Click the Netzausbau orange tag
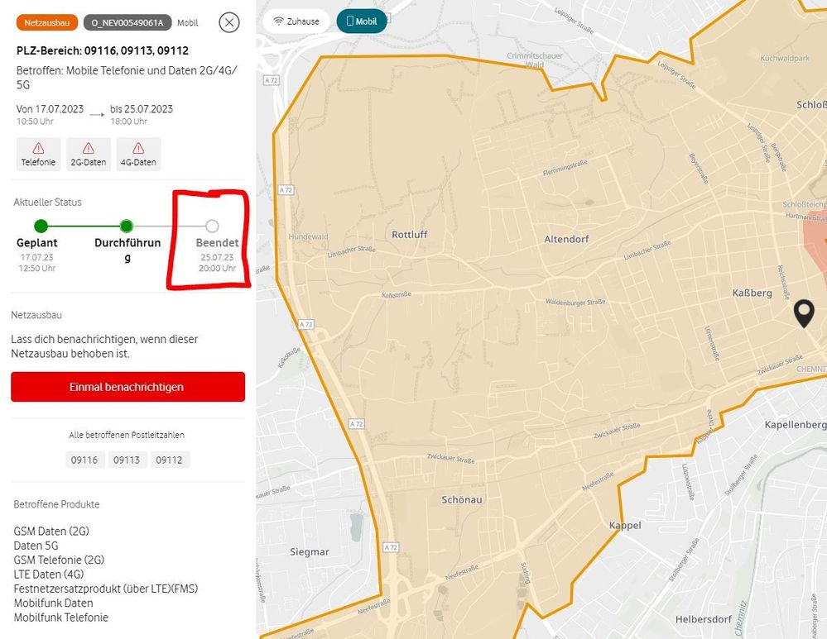This screenshot has width=827, height=639. 47,22
